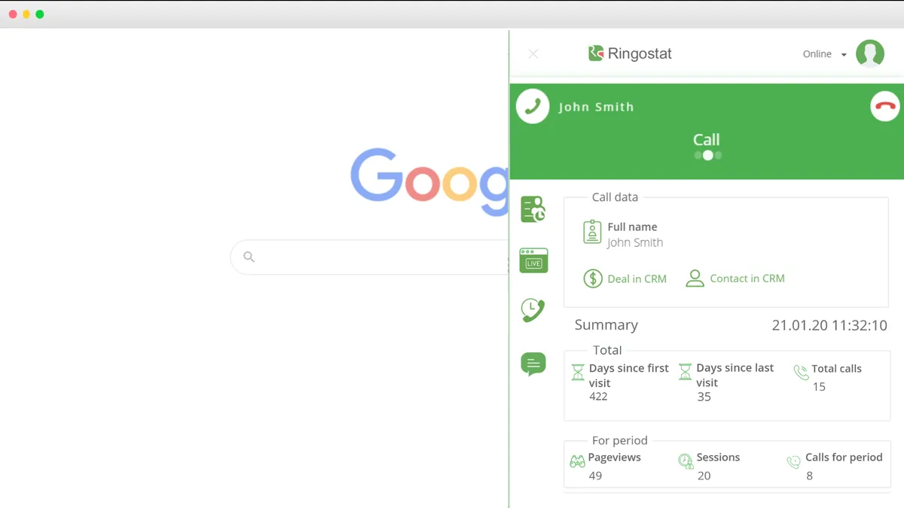Screen dimensions: 904x508
Task: Open Contact in CRM link
Action: [747, 278]
